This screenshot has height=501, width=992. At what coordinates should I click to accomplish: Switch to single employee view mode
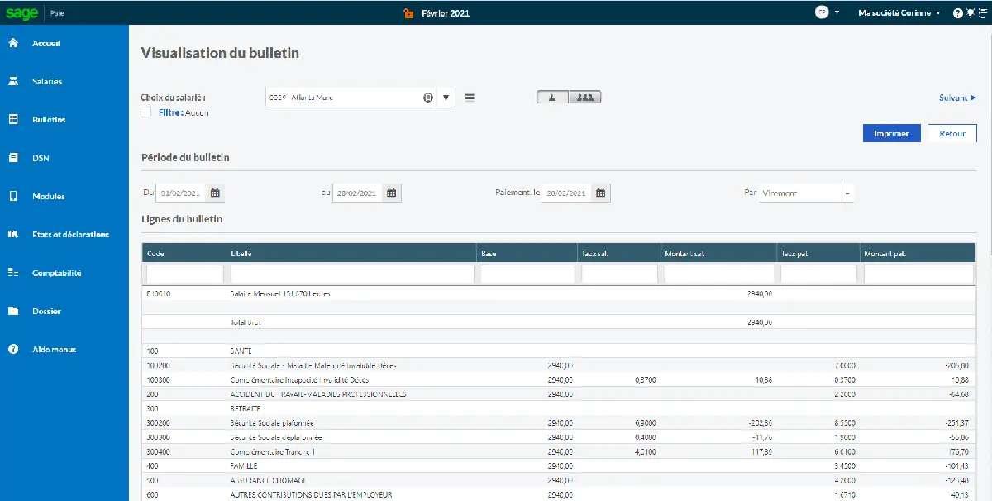click(551, 97)
